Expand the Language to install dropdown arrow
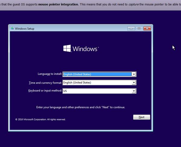Image resolution: width=181 pixels, height=147 pixels. click(134, 74)
